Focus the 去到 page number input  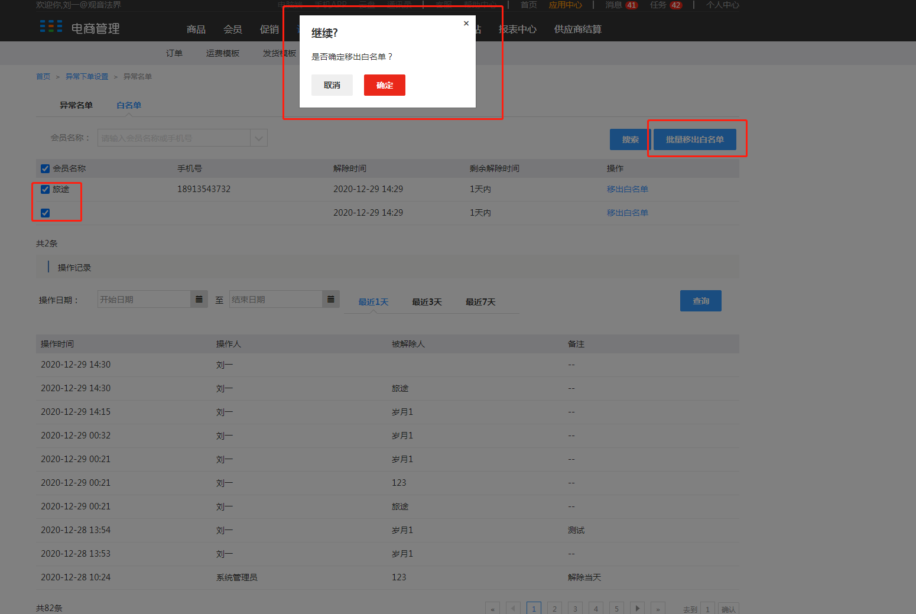[x=707, y=609]
